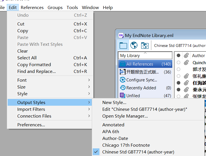
Task: Click paperclip icon in 任海波 row
Action: pos(186,83)
